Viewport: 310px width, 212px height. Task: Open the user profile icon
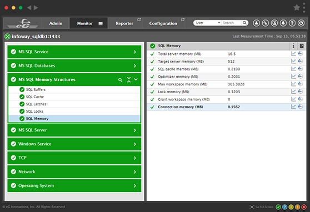click(257, 23)
